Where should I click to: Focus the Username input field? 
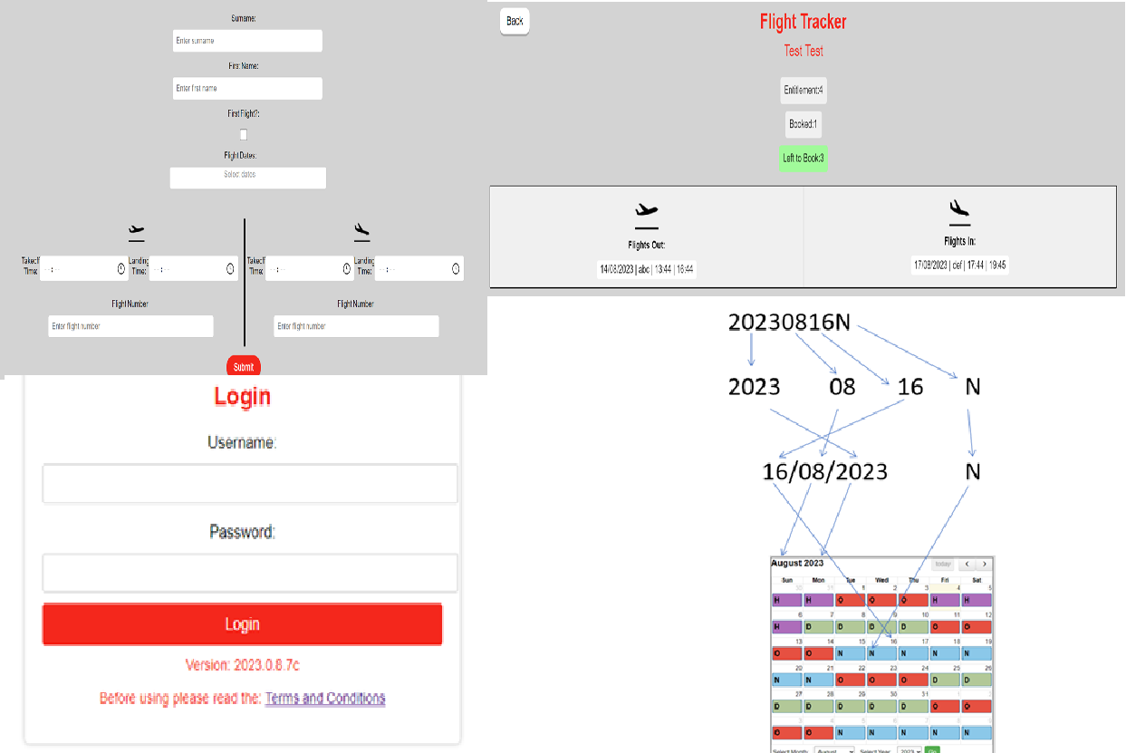tap(250, 484)
